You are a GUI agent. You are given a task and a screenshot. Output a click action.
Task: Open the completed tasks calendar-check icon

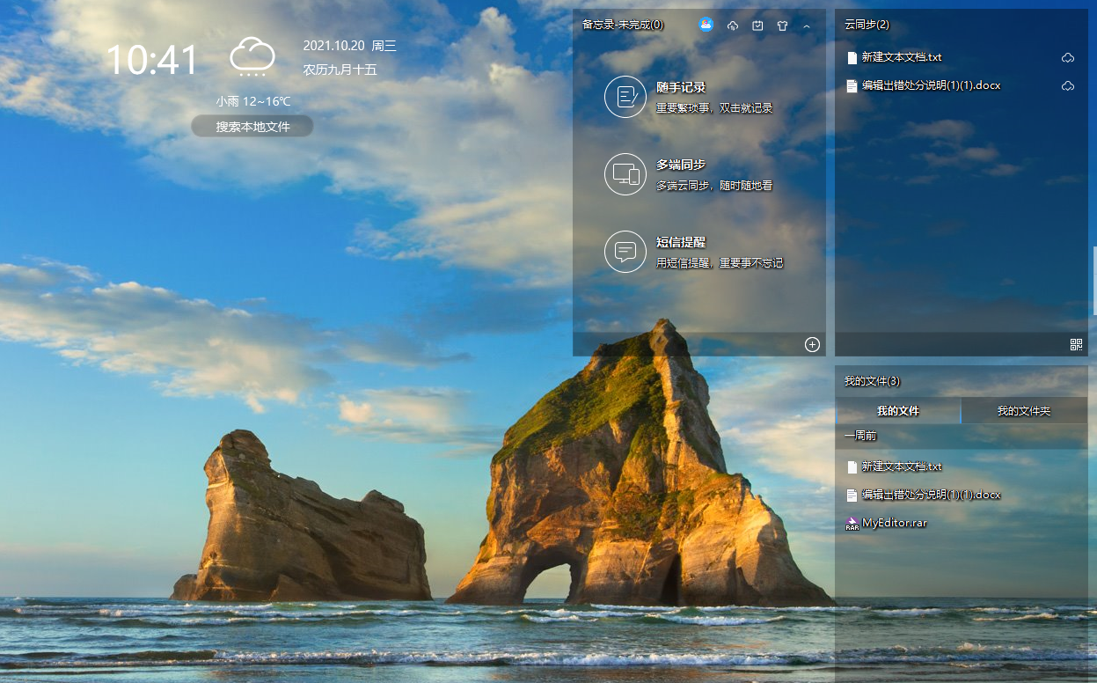point(757,26)
